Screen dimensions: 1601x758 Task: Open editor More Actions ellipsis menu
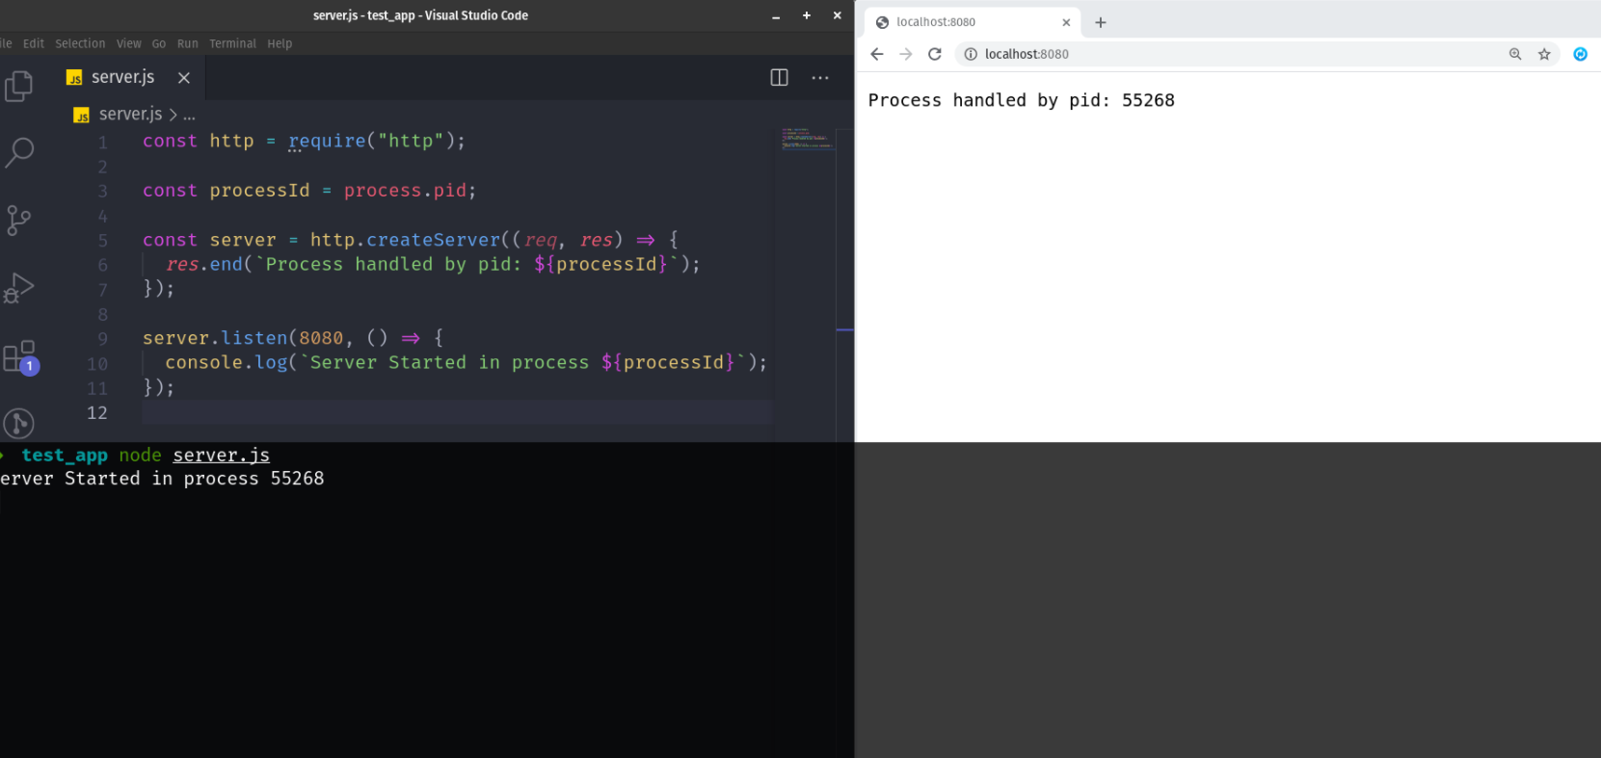(x=820, y=78)
